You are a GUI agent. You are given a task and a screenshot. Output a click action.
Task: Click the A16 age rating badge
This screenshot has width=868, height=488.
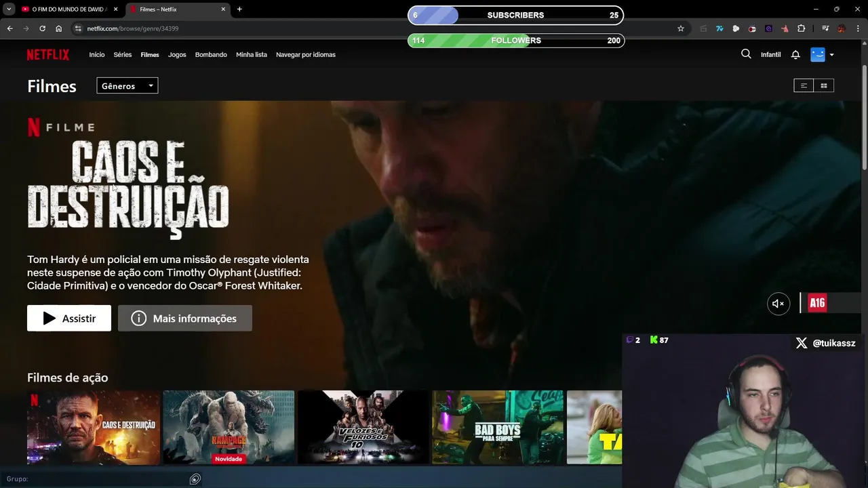(817, 303)
